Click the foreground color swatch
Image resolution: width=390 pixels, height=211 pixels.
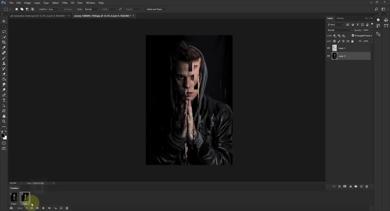pos(3,136)
